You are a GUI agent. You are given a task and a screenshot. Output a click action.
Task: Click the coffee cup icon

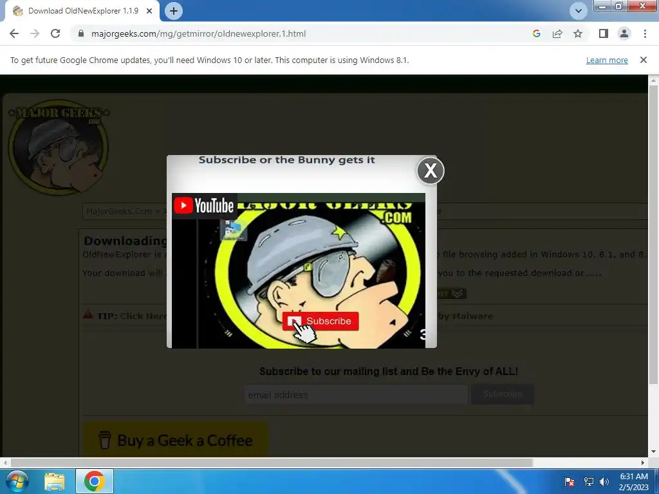[105, 440]
